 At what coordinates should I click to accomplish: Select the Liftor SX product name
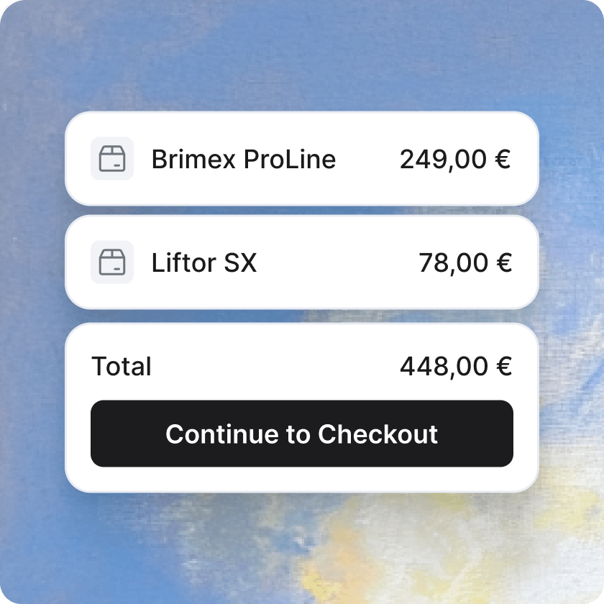pyautogui.click(x=204, y=262)
